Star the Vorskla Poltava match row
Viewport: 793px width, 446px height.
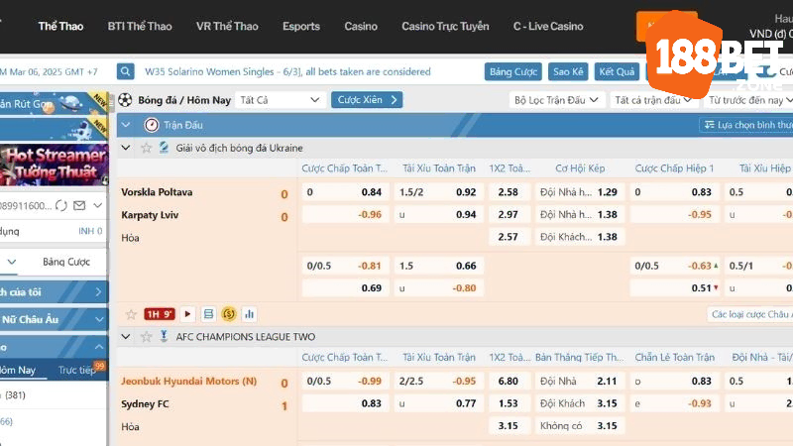click(131, 314)
